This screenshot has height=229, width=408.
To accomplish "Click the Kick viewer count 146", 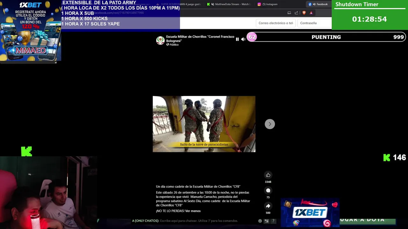I will pyautogui.click(x=399, y=157).
